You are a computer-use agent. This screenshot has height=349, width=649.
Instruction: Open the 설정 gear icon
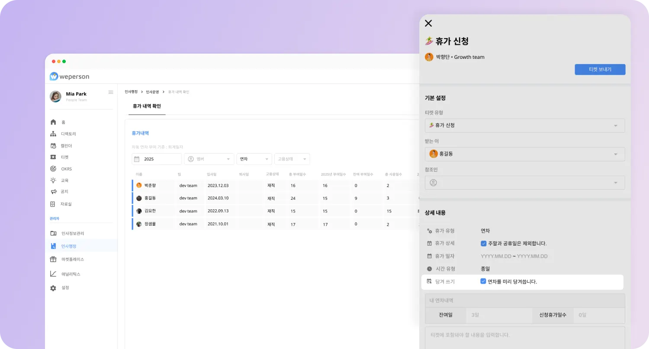53,288
